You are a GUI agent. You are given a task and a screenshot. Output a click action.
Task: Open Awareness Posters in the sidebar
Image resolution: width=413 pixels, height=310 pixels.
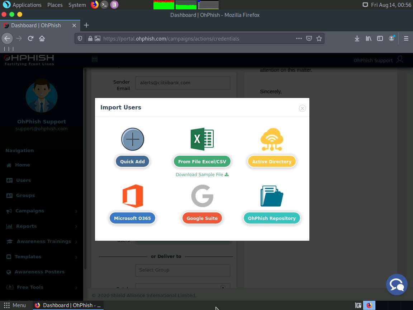point(39,272)
